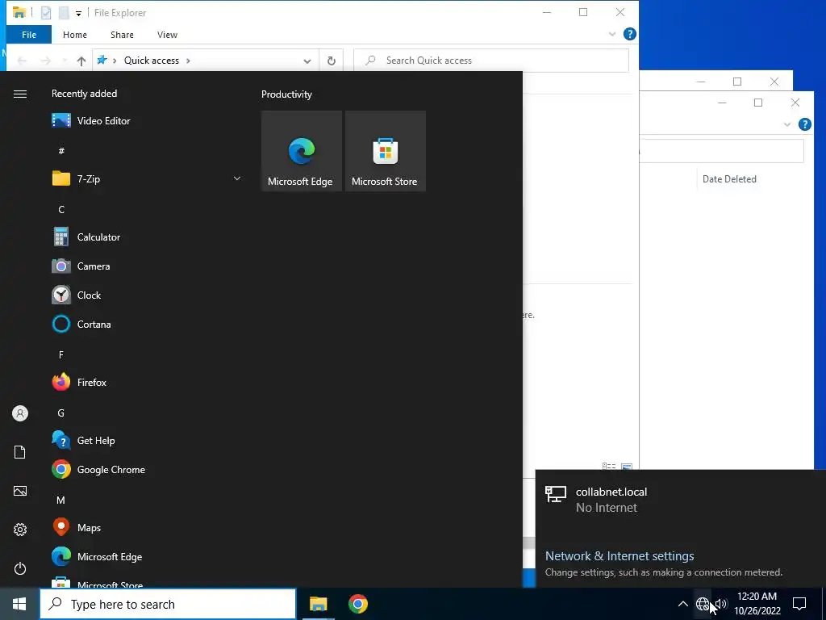Image resolution: width=826 pixels, height=620 pixels.
Task: Click the Properties icon in quick access toolbar
Action: (46, 13)
